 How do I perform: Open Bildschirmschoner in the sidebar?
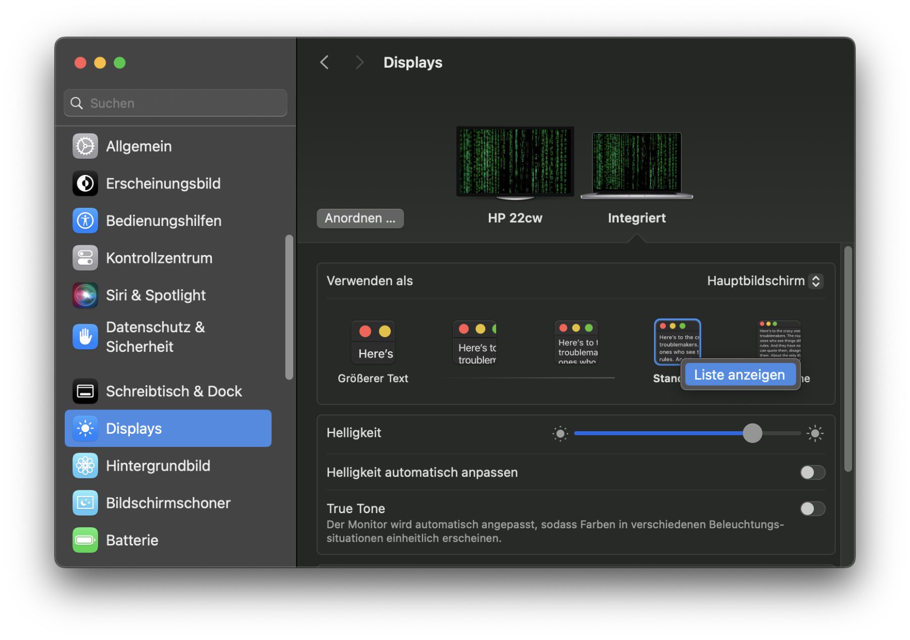(168, 503)
